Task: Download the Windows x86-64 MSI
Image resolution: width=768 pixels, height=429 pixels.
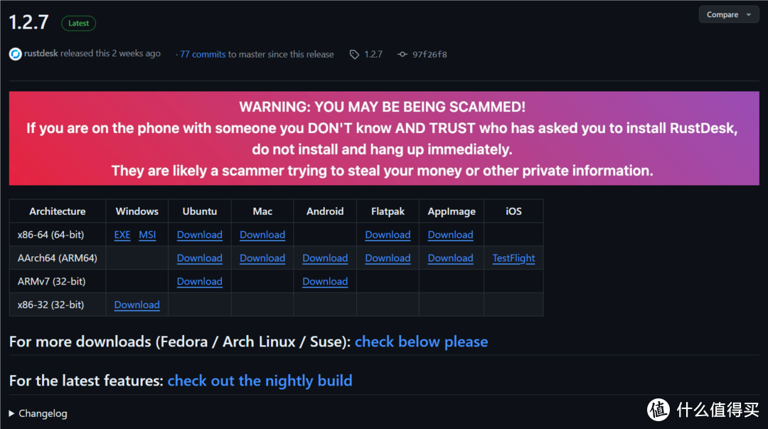Action: (147, 235)
